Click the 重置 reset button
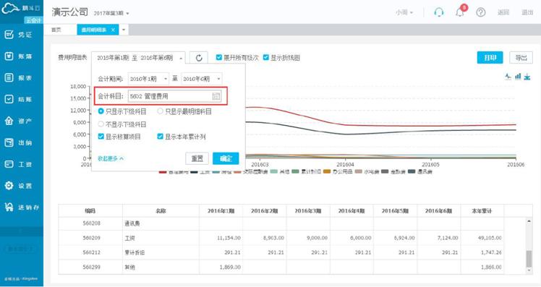Image resolution: width=541 pixels, height=287 pixels. [197, 158]
